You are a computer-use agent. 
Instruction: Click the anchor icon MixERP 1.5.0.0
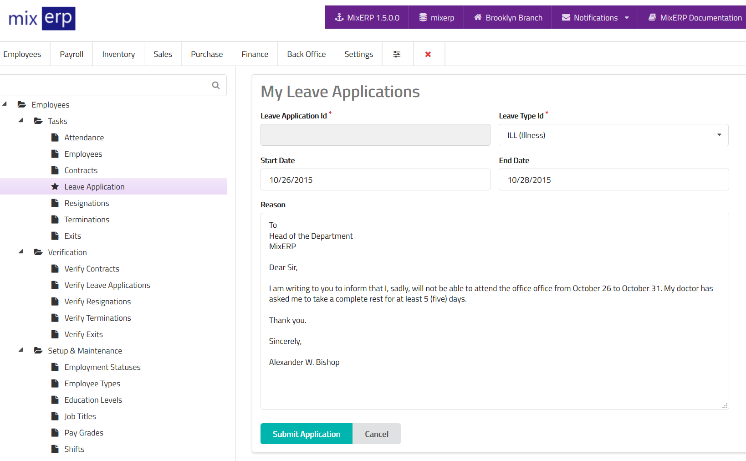(339, 17)
